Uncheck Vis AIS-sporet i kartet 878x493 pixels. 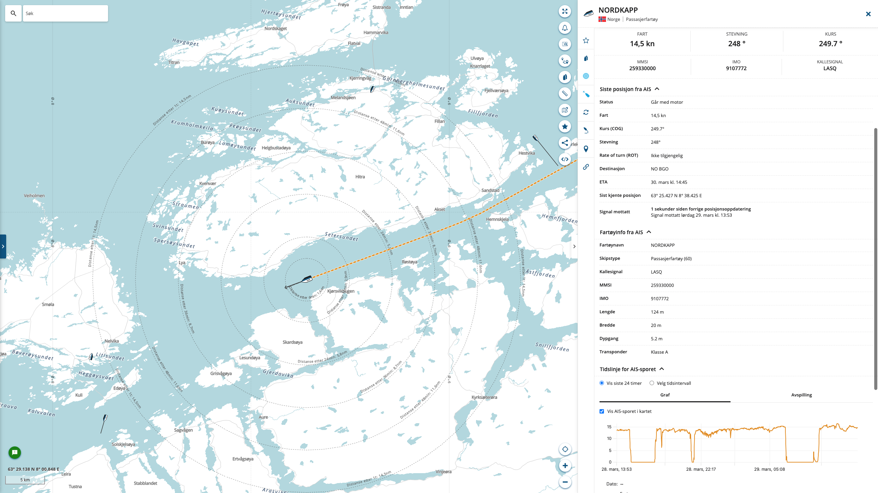[602, 411]
